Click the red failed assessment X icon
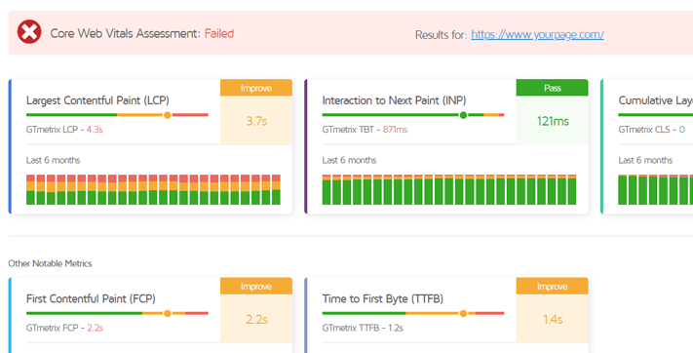Image resolution: width=693 pixels, height=353 pixels. pyautogui.click(x=29, y=32)
